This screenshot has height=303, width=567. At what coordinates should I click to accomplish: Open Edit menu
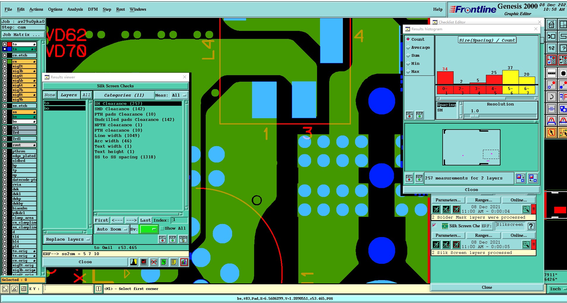point(21,10)
